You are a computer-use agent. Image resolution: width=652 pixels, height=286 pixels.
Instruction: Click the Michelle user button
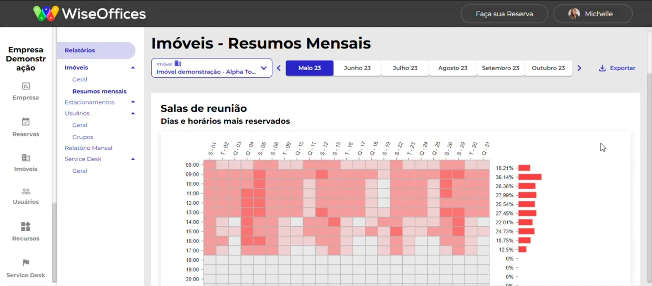point(593,14)
